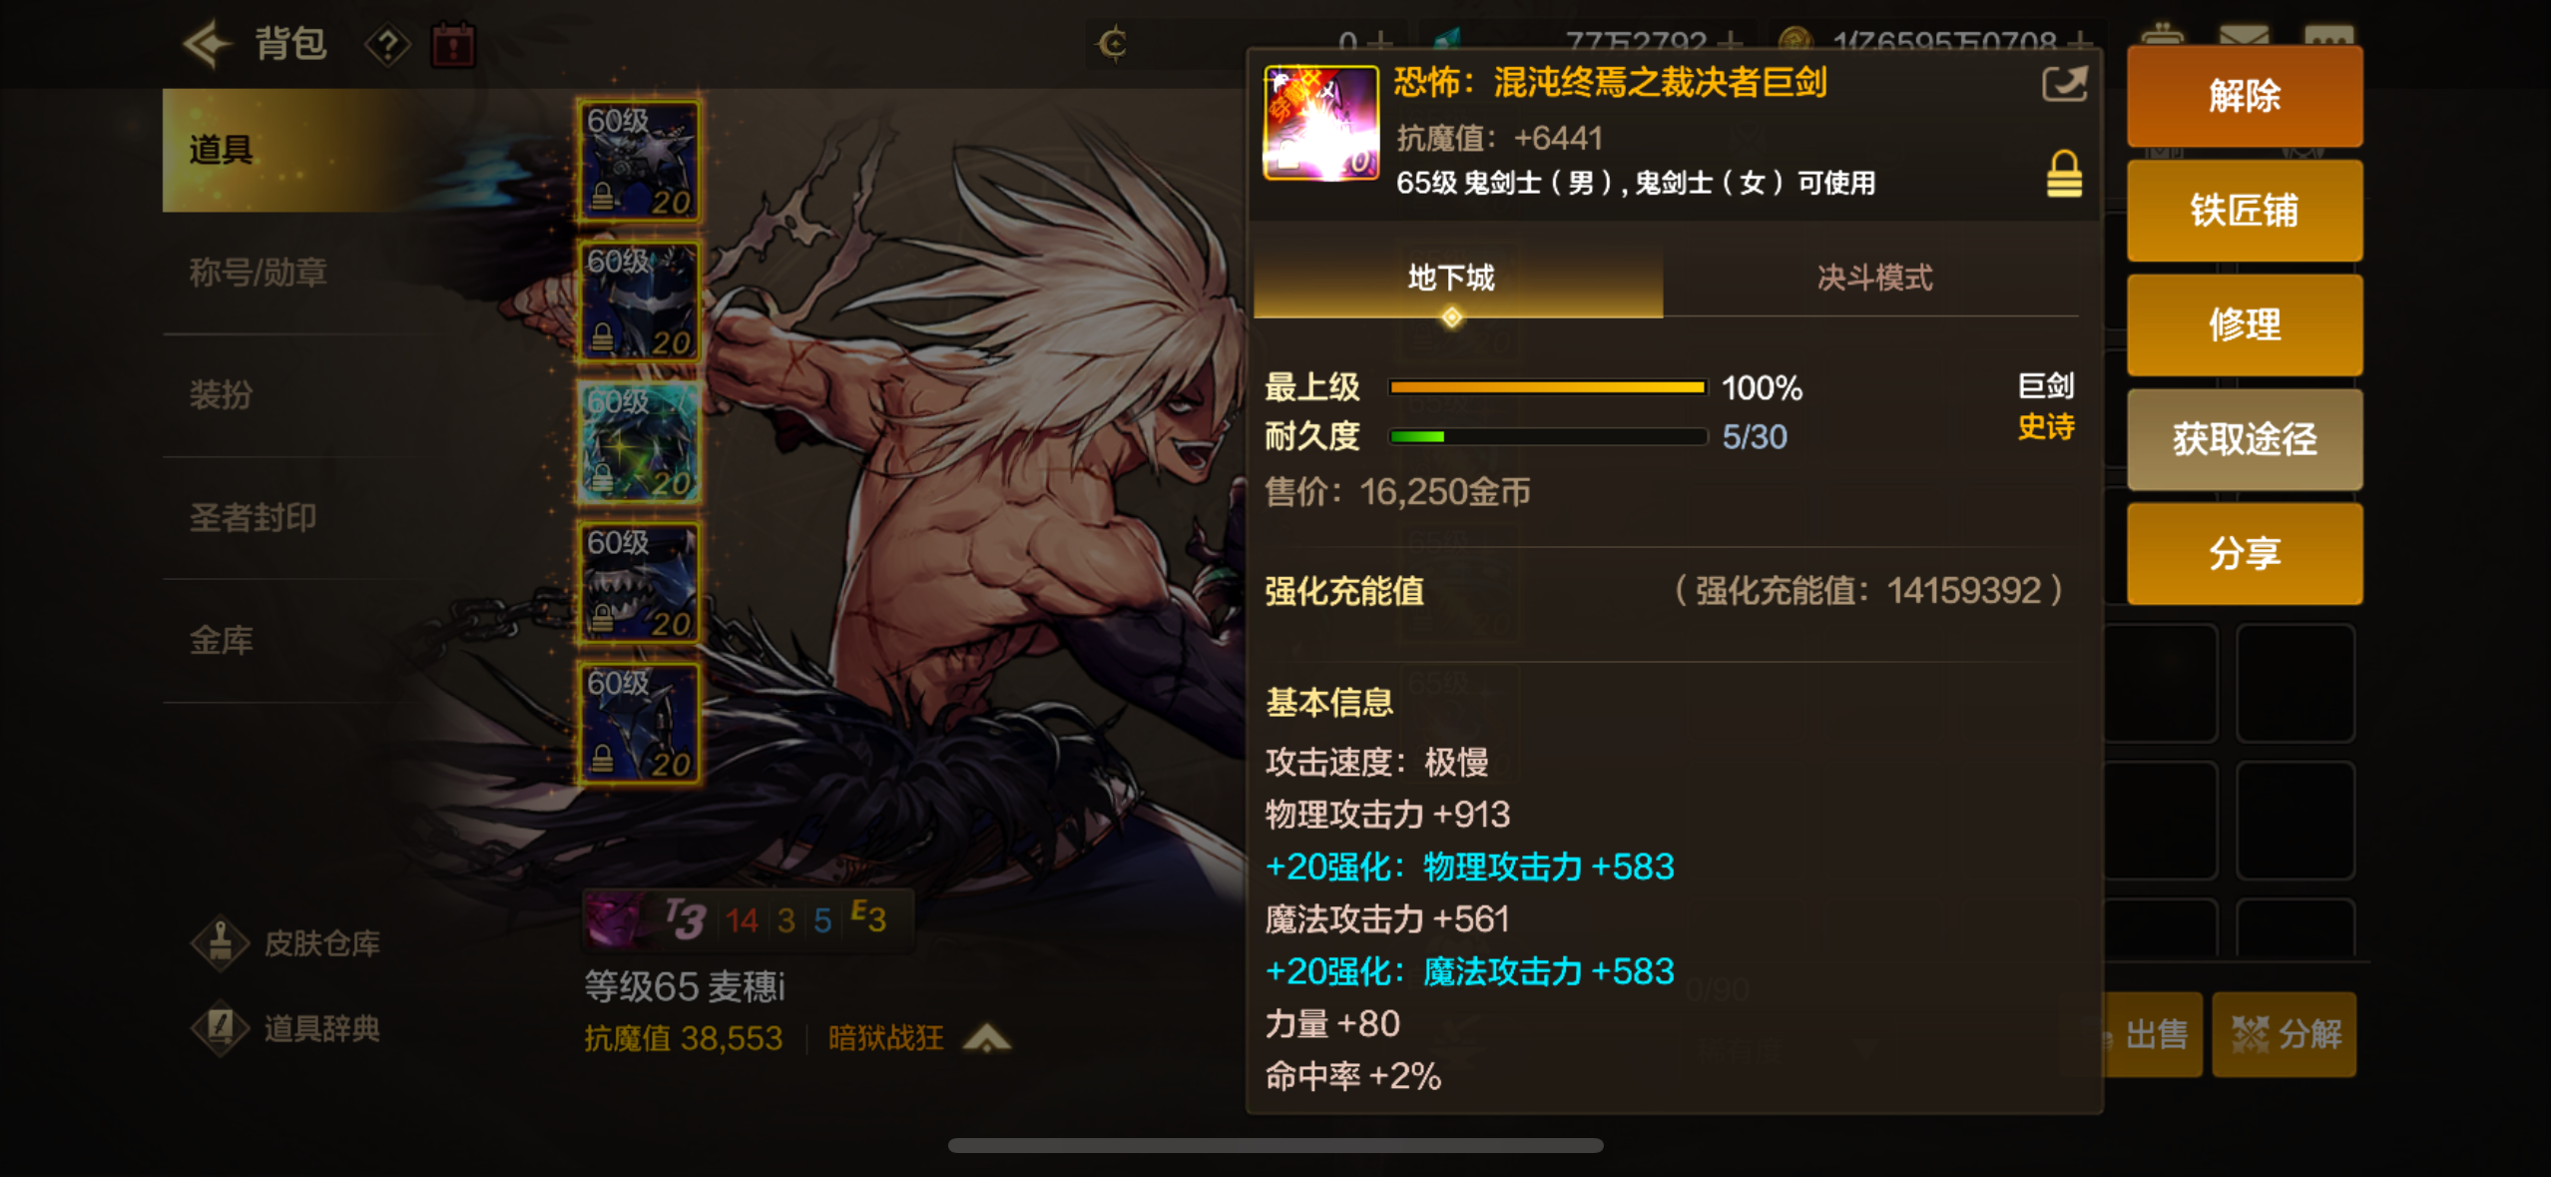Select the teal glowing 60级 equipment slot

(639, 441)
